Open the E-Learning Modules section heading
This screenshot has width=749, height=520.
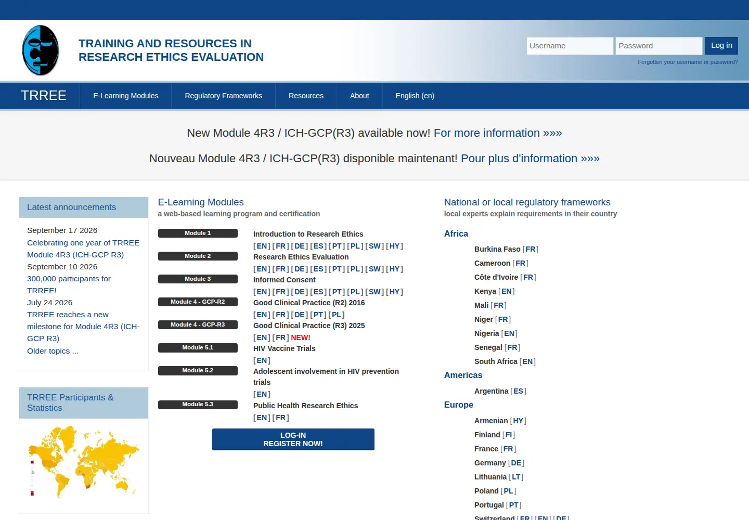pos(201,202)
